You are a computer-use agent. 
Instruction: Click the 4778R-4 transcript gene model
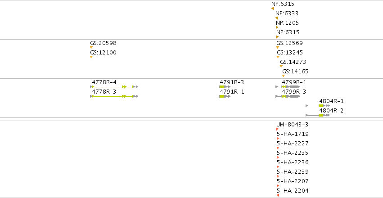[x=114, y=87]
